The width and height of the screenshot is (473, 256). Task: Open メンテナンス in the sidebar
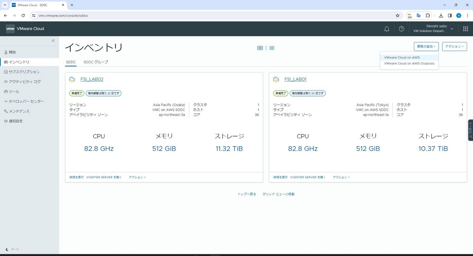(x=30, y=111)
